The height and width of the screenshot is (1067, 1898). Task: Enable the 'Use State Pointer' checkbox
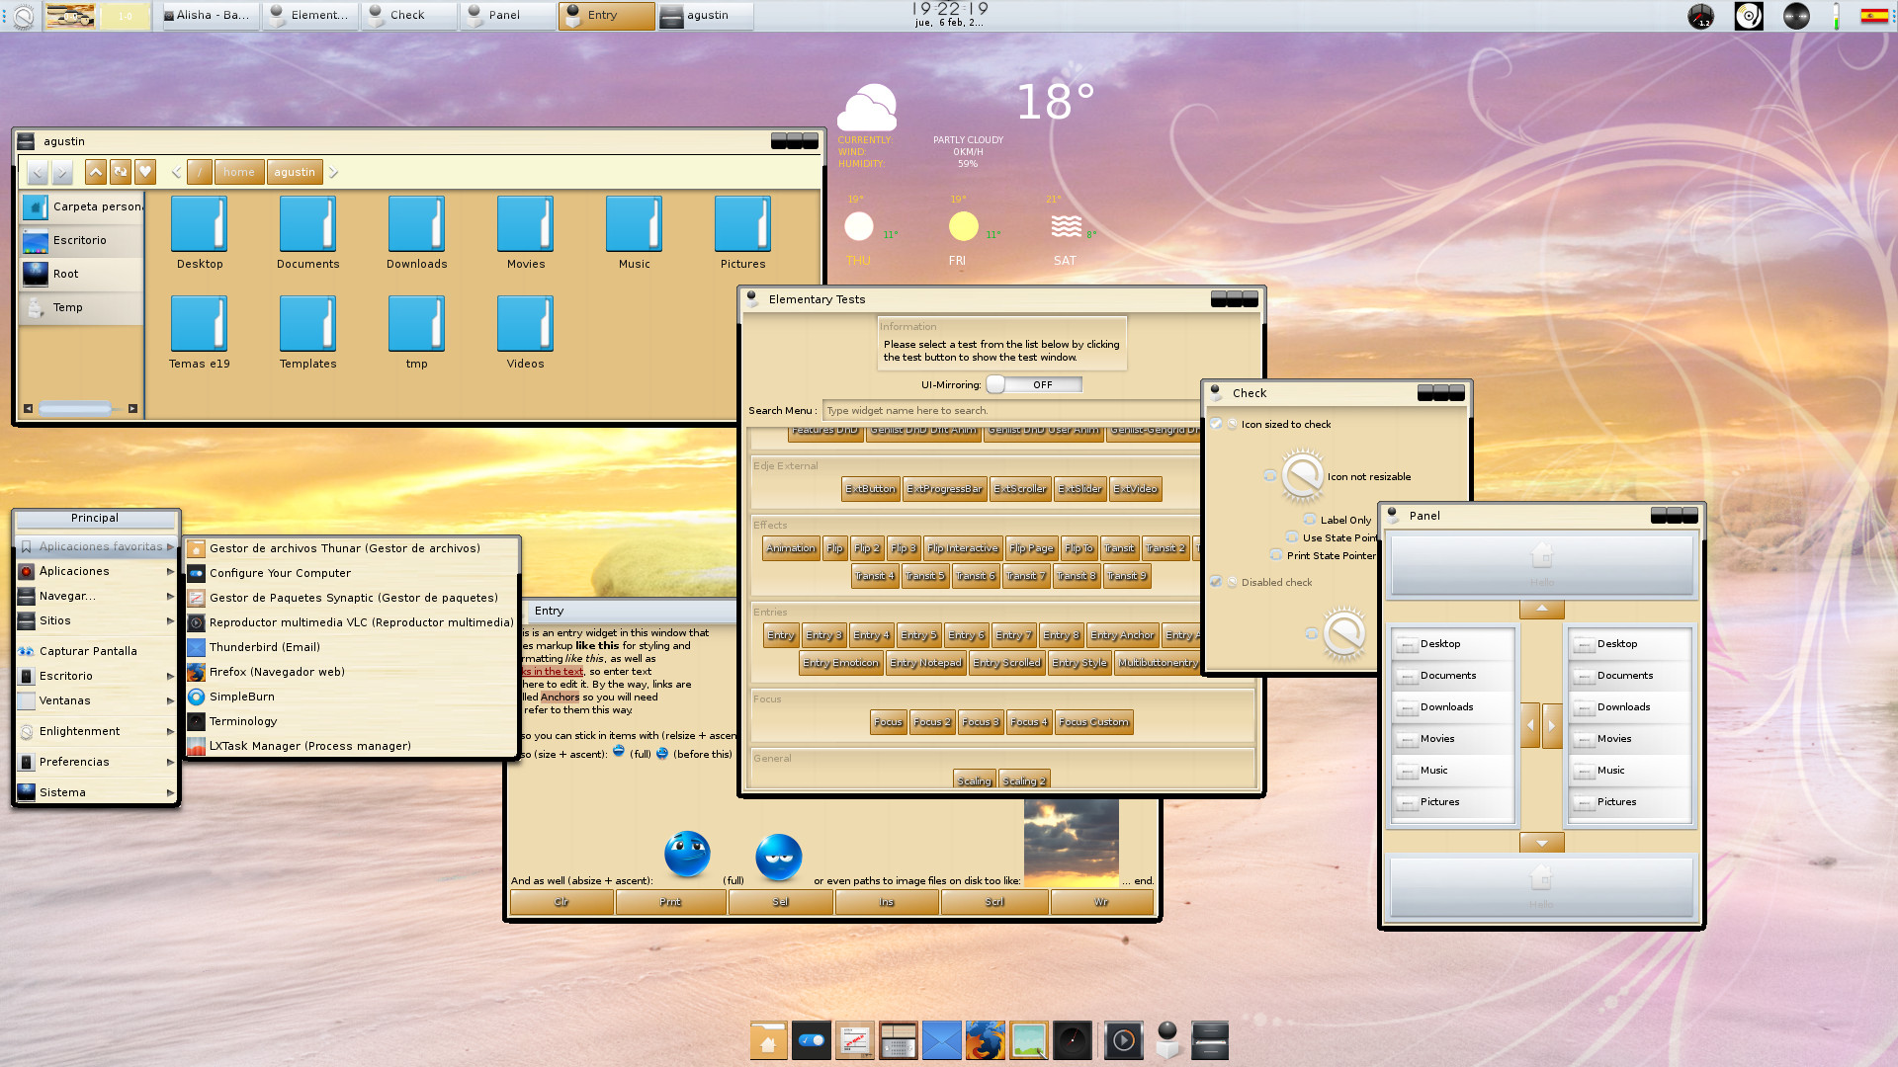coord(1292,537)
